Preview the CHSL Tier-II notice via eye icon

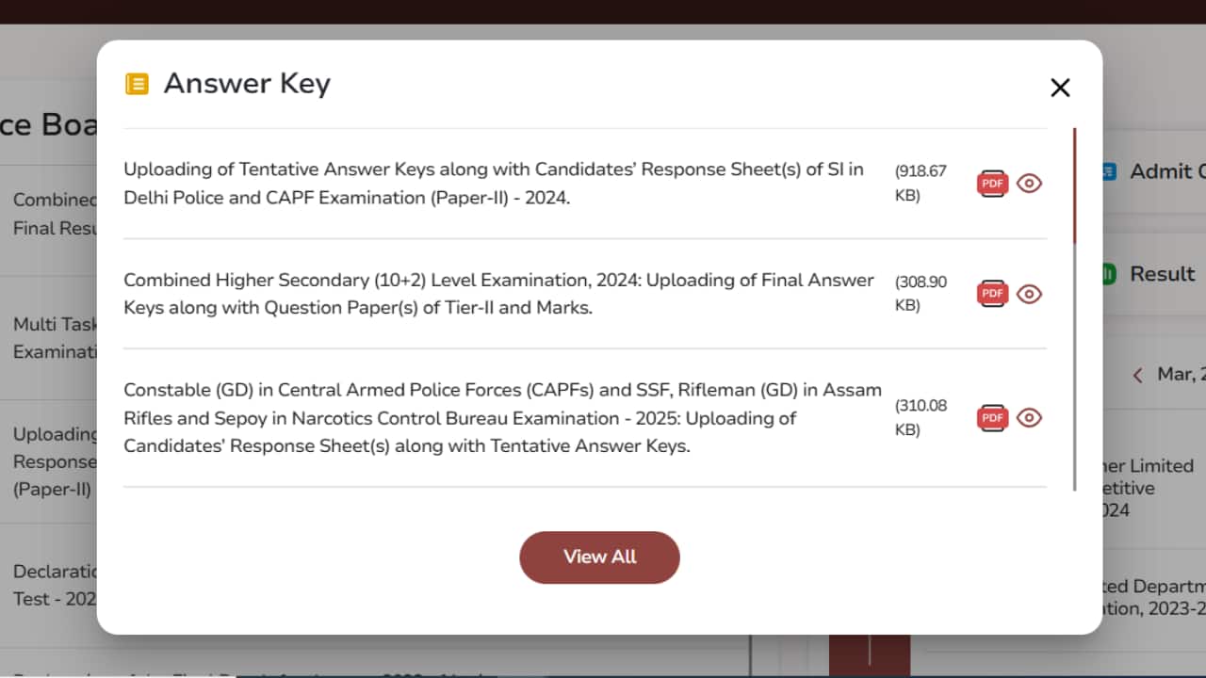1029,294
